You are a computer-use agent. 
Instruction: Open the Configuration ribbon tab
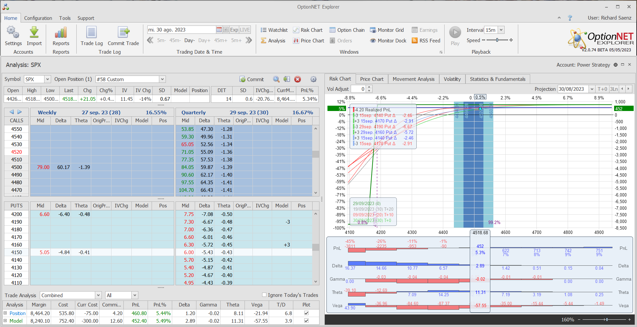point(38,18)
